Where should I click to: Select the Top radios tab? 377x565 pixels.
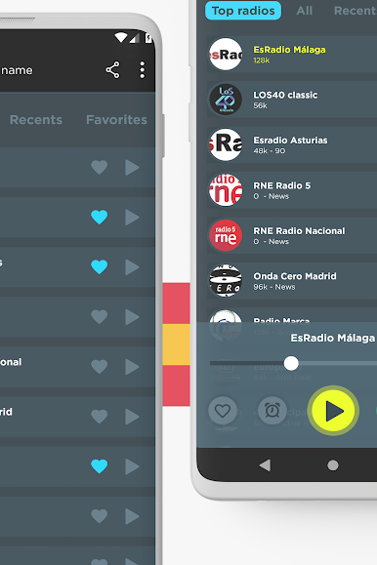243,11
